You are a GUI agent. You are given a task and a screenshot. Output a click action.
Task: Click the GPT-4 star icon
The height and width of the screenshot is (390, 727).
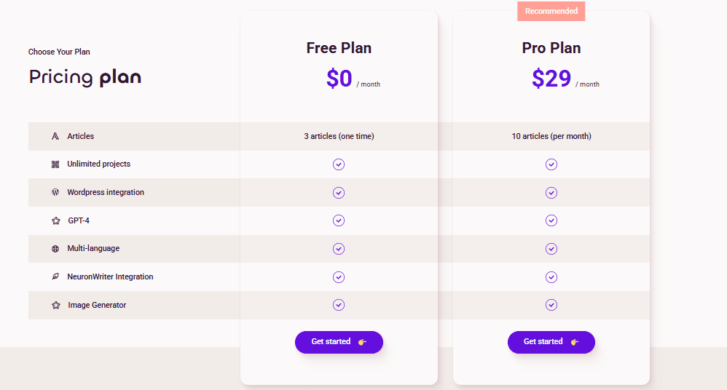[x=56, y=220]
